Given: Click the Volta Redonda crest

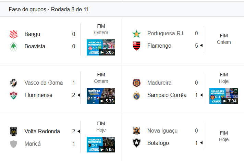Looking at the screenshot, I should tap(14, 132).
